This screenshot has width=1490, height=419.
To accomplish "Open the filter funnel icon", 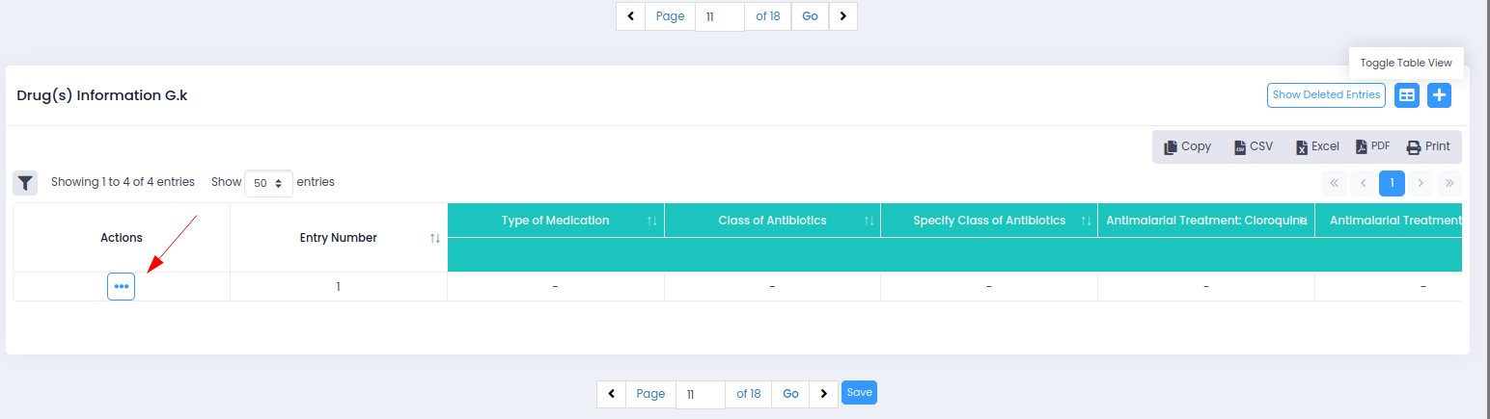I will point(25,182).
